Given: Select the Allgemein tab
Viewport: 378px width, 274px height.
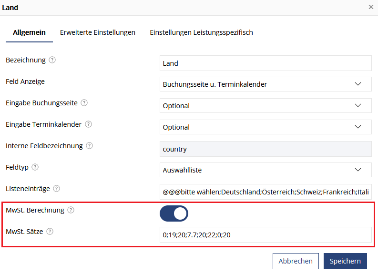Looking at the screenshot, I should click(29, 32).
